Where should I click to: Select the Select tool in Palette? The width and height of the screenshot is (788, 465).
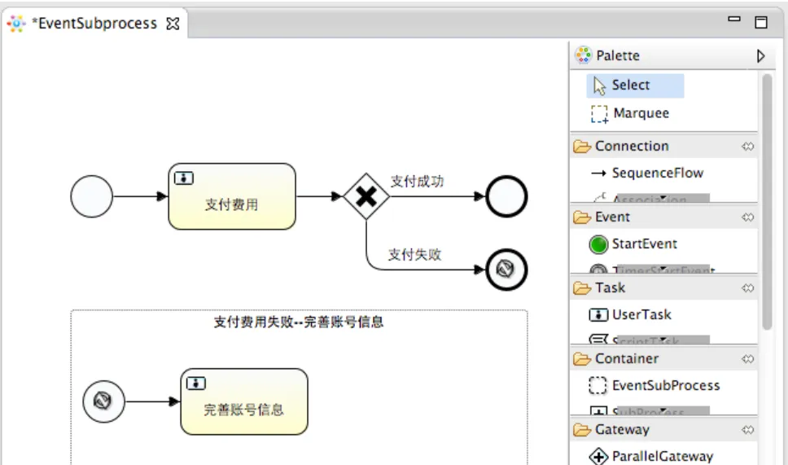point(635,86)
